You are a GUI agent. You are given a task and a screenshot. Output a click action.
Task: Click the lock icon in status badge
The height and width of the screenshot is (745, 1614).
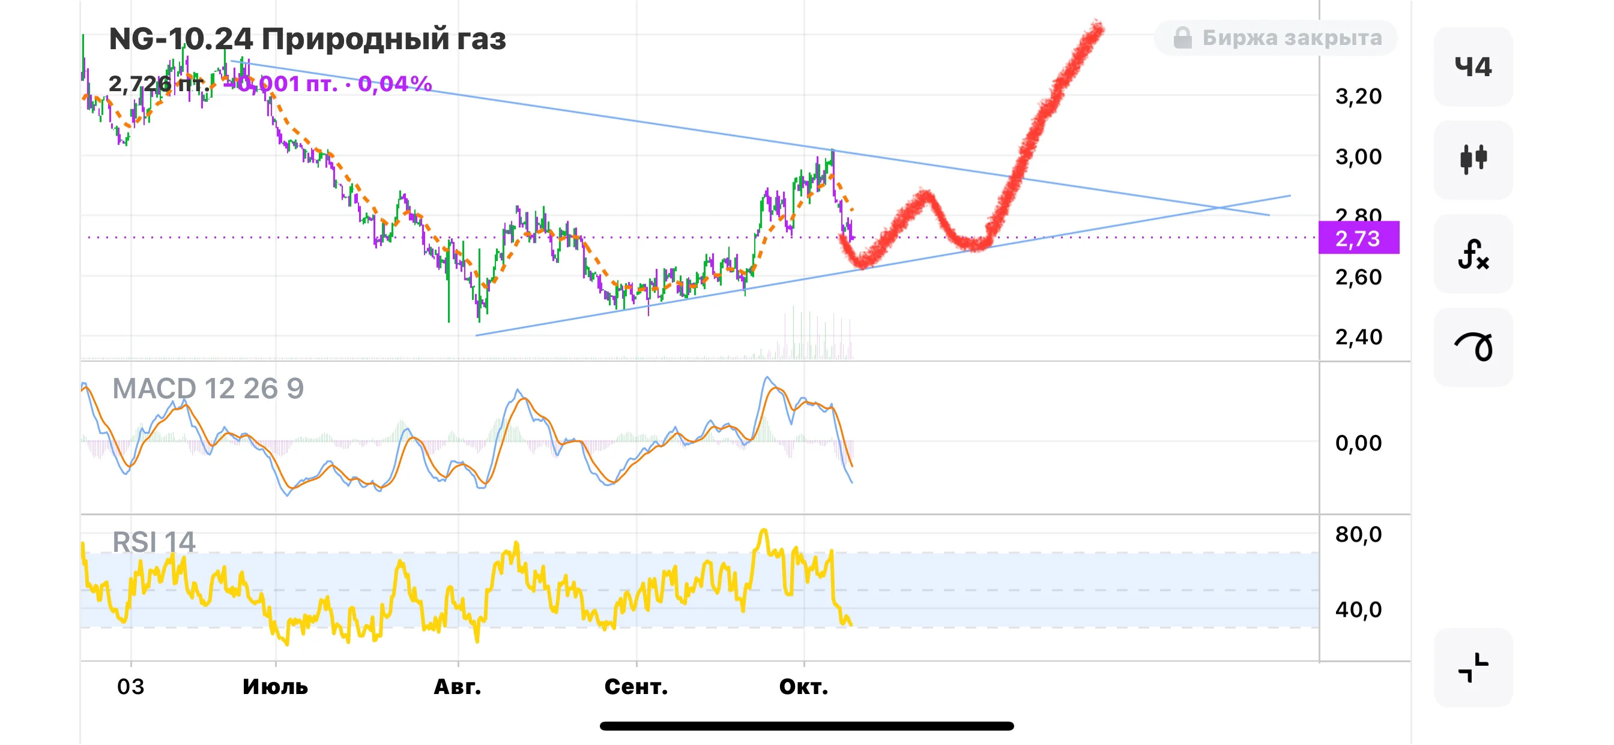(1182, 38)
